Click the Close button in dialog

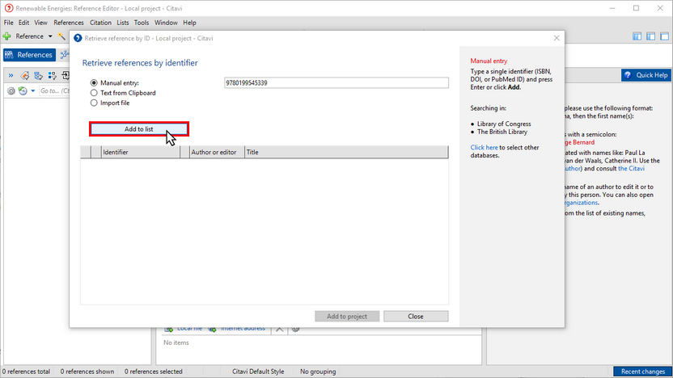[x=416, y=317]
